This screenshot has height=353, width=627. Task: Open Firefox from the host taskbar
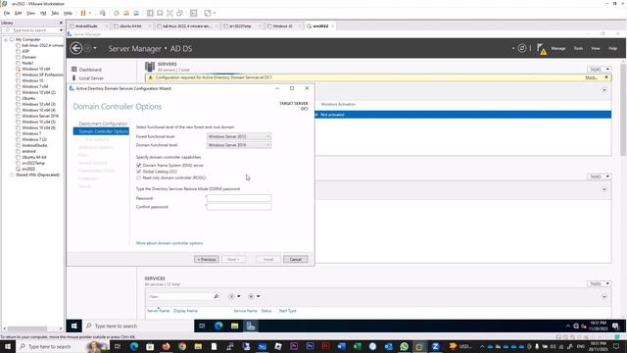(x=166, y=346)
